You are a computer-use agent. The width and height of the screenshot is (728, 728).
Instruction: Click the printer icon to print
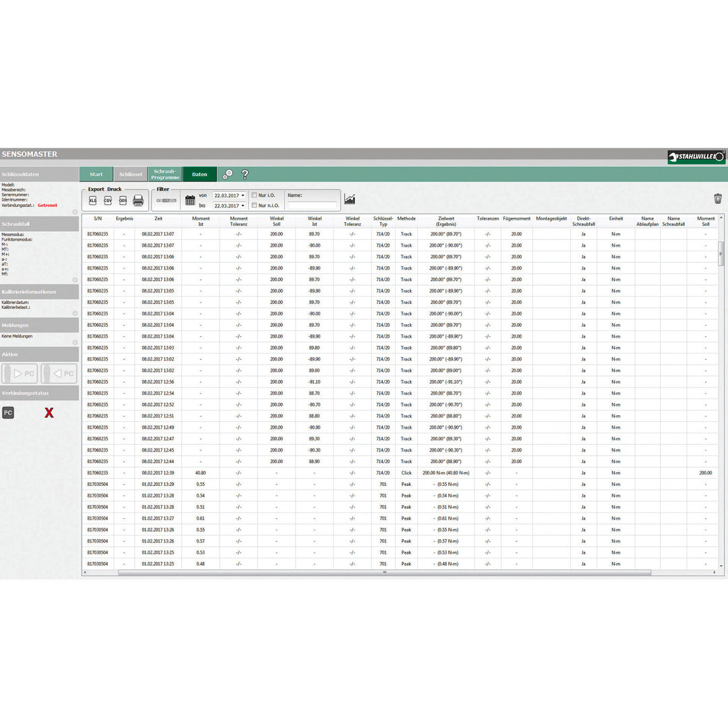[x=138, y=201]
